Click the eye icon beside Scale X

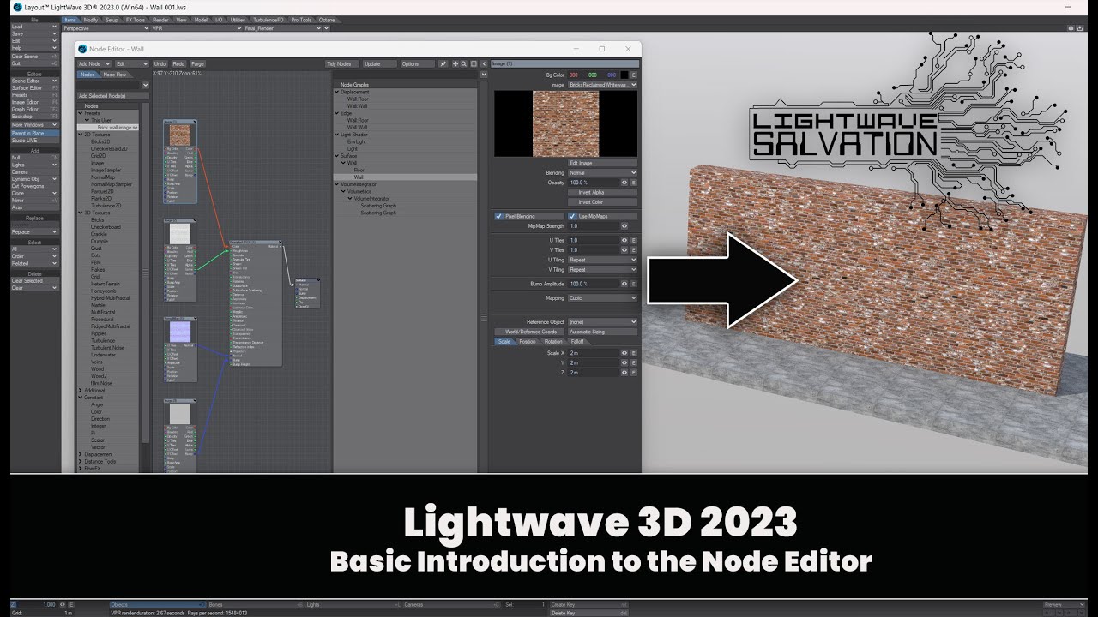coord(624,353)
